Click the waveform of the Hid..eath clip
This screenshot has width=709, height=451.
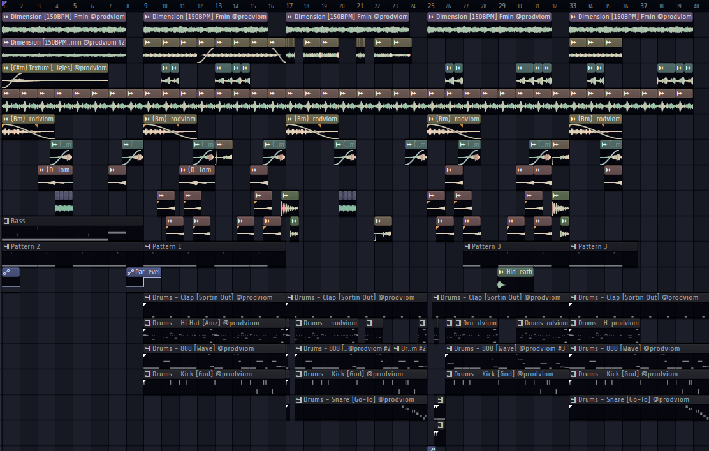(x=515, y=284)
